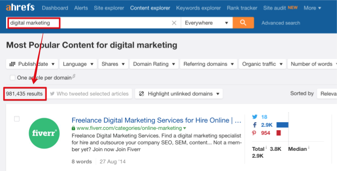The height and width of the screenshot is (171, 337).
Task: Click the Facebook shares icon
Action: tap(255, 125)
